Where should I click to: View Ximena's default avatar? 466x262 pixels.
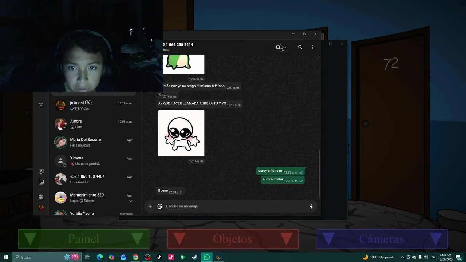click(60, 161)
